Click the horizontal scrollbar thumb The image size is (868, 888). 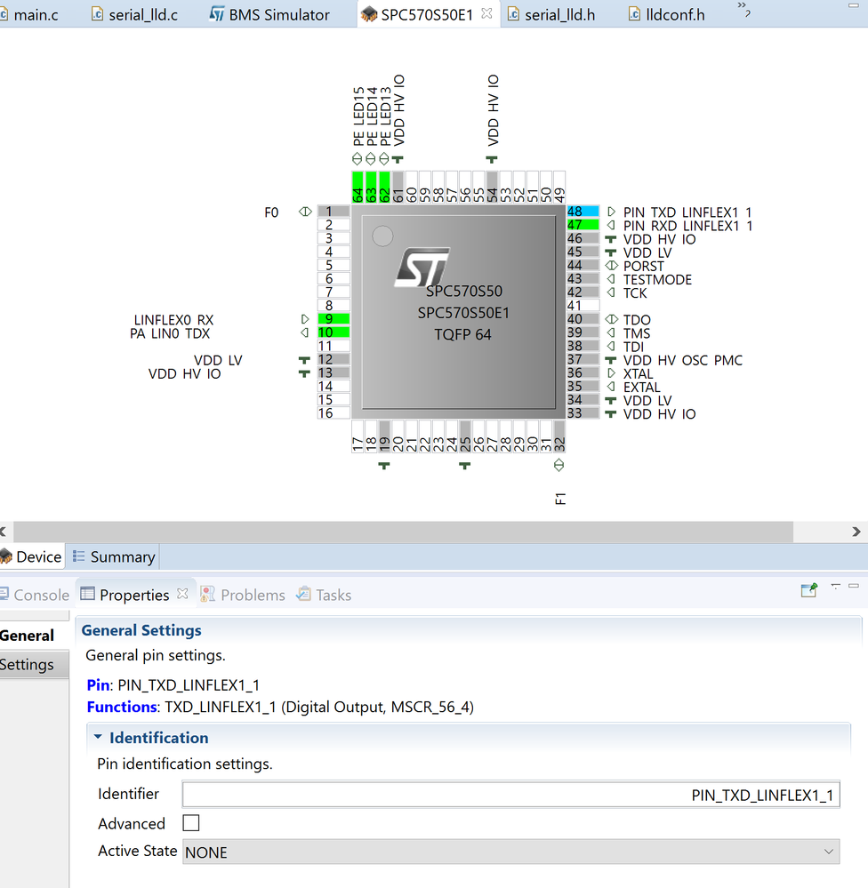click(404, 532)
